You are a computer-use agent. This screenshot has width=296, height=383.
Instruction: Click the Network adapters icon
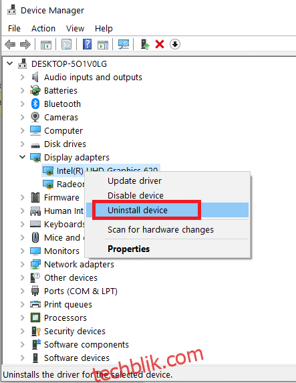tap(35, 264)
